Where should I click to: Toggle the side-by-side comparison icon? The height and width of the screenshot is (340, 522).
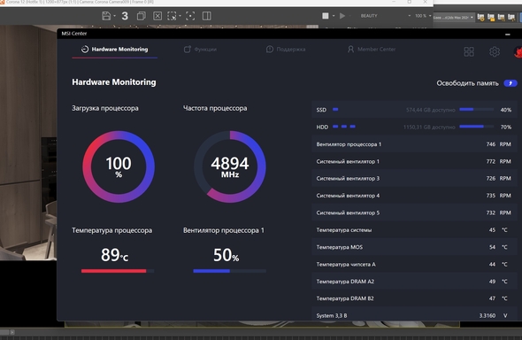207,16
